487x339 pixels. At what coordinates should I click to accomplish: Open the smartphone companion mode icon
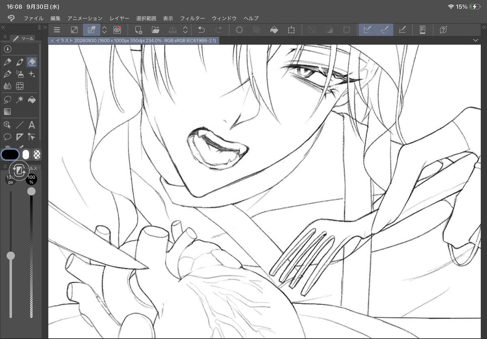pyautogui.click(x=422, y=30)
